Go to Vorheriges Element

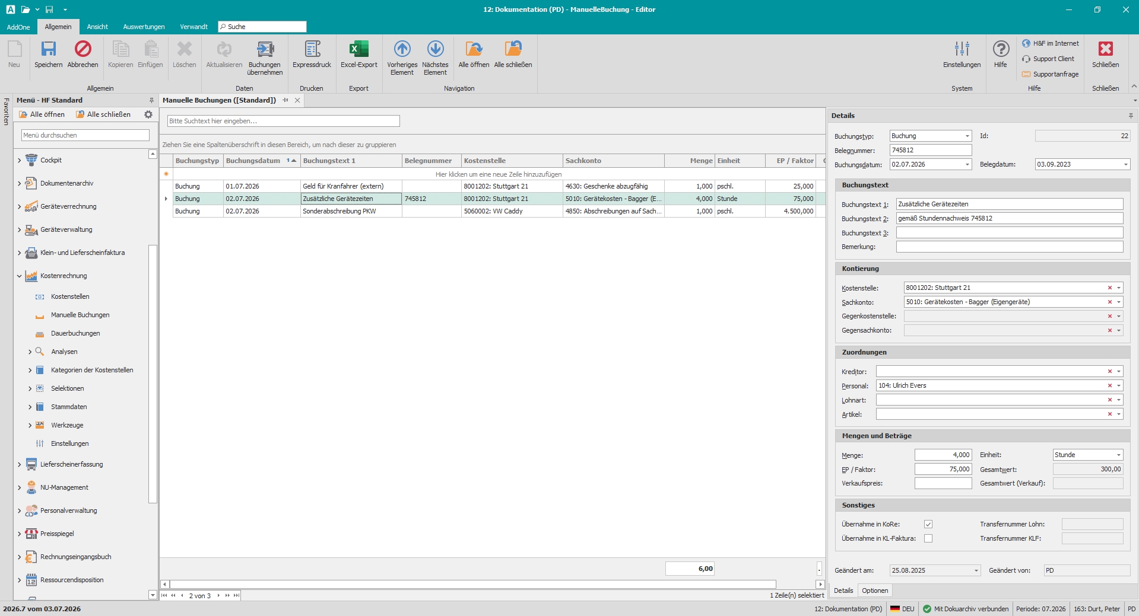pyautogui.click(x=402, y=57)
